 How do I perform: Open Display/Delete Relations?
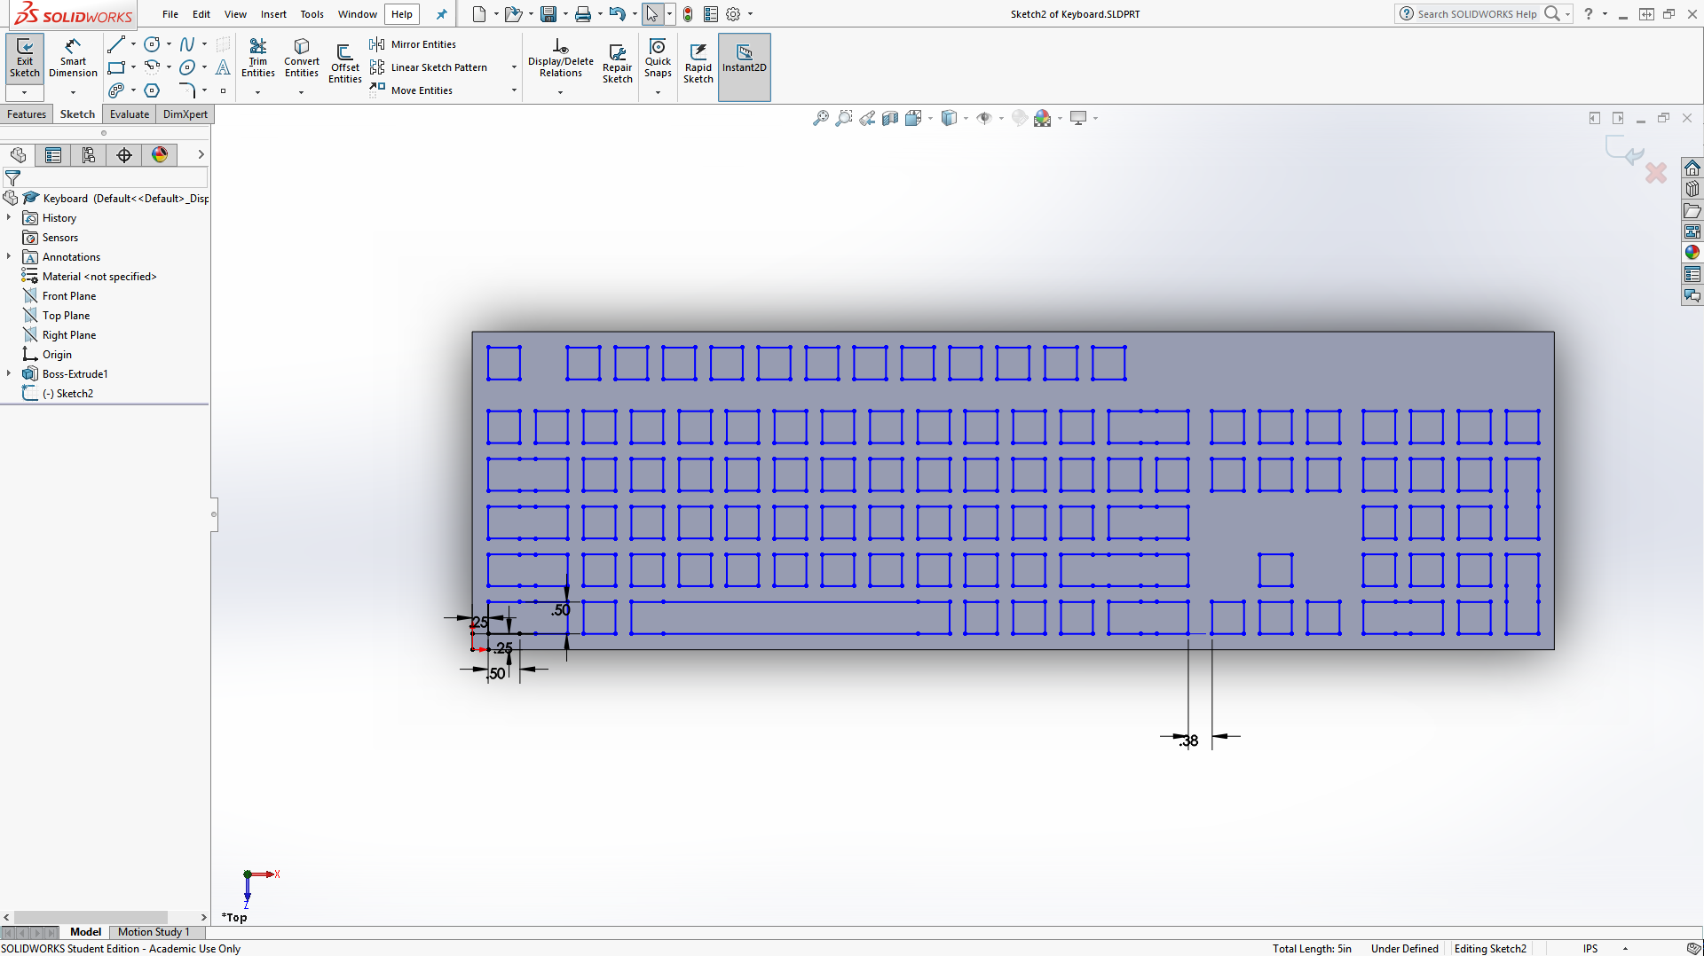pyautogui.click(x=561, y=59)
